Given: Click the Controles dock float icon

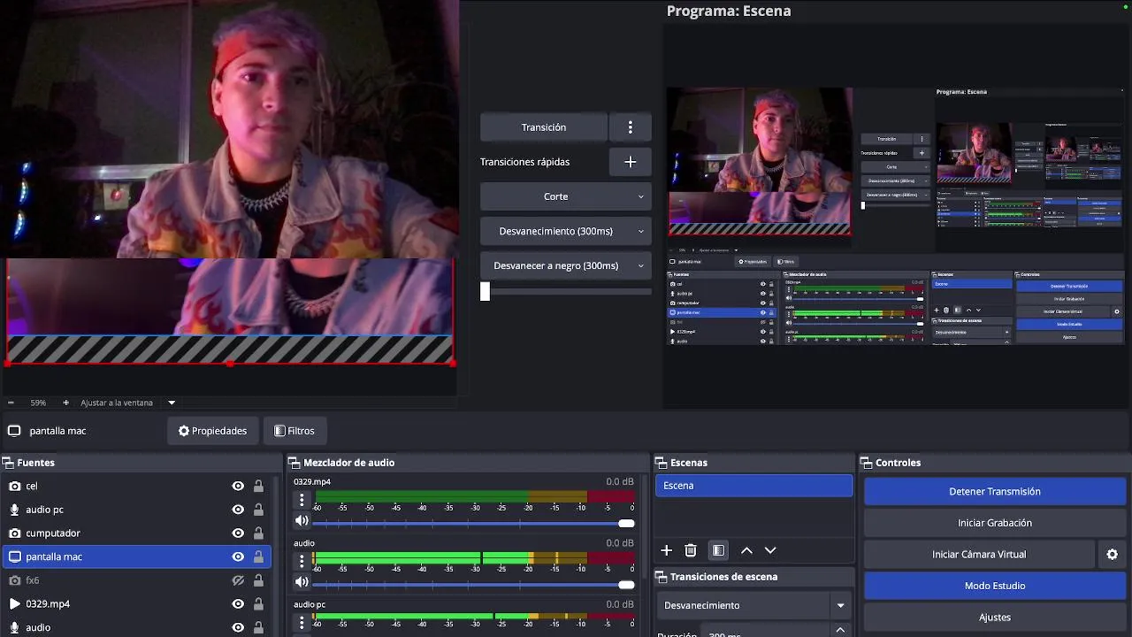Looking at the screenshot, I should click(x=866, y=463).
